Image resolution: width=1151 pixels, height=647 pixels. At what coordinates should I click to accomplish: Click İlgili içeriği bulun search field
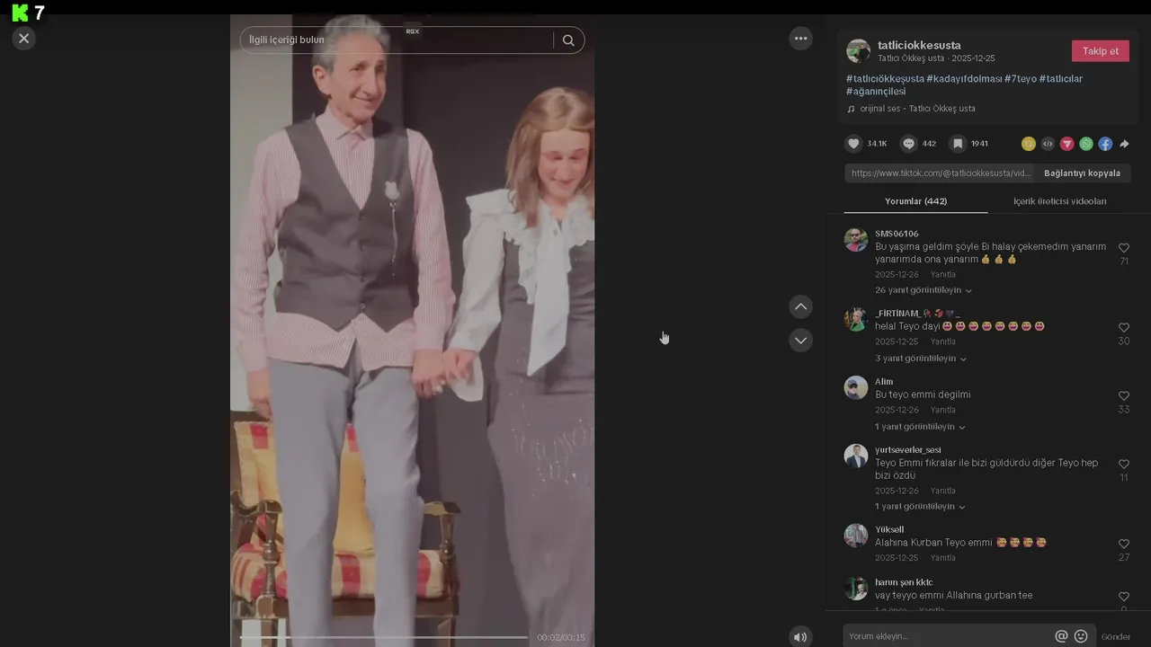tap(396, 40)
